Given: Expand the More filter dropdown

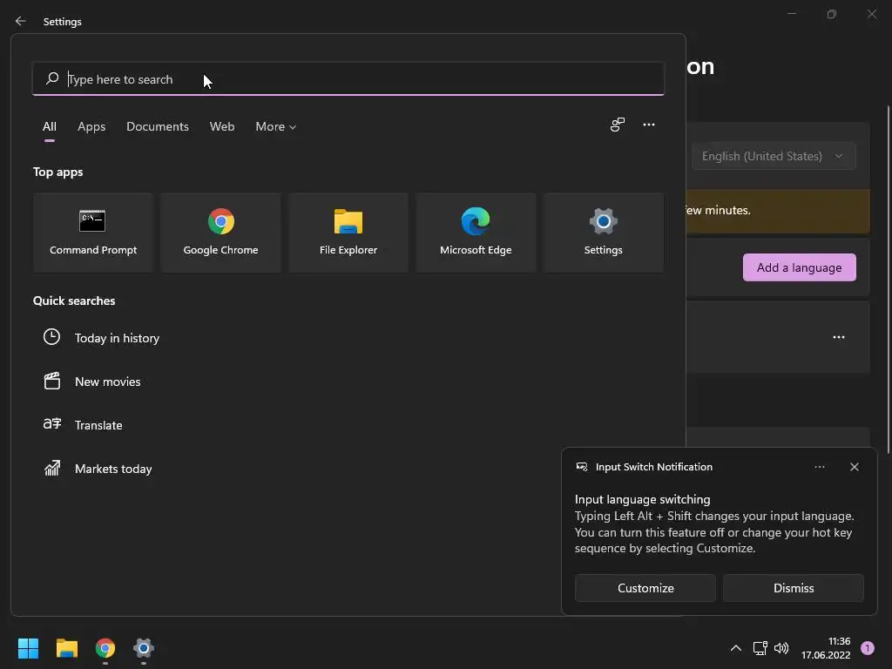Looking at the screenshot, I should pyautogui.click(x=276, y=127).
